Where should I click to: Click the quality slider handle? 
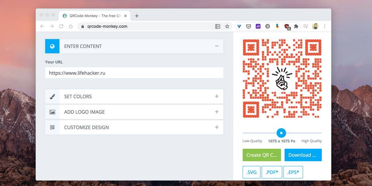tap(281, 133)
